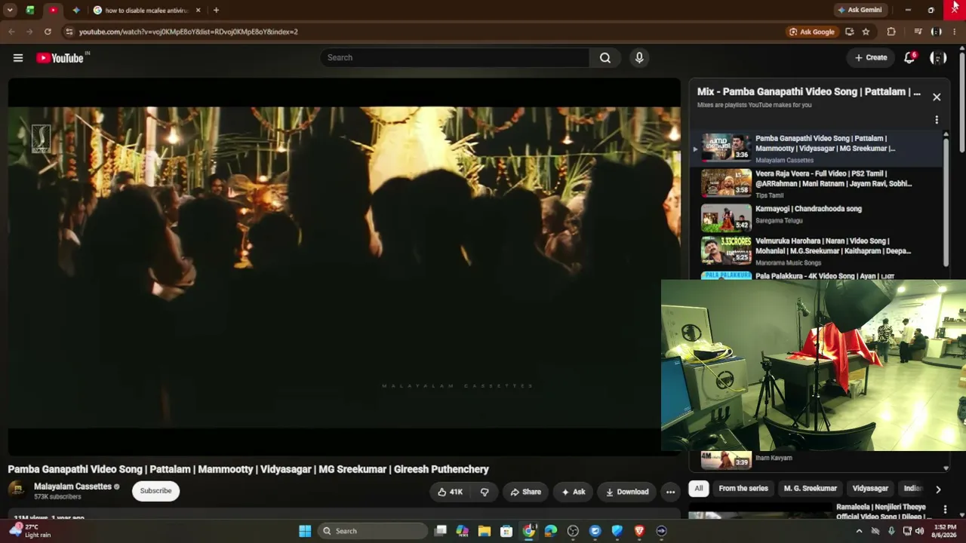Focus the YouTube search field
Image resolution: width=966 pixels, height=543 pixels.
[455, 58]
